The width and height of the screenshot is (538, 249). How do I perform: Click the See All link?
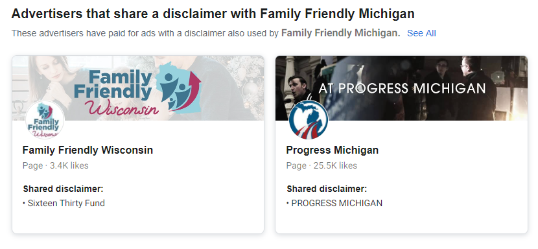pos(421,33)
